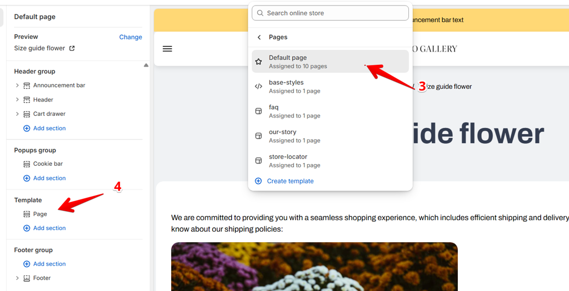Click the plus icon for Footer group Add section
The height and width of the screenshot is (291, 569).
[x=27, y=264]
